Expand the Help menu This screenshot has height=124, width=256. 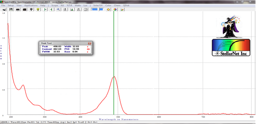43,6
